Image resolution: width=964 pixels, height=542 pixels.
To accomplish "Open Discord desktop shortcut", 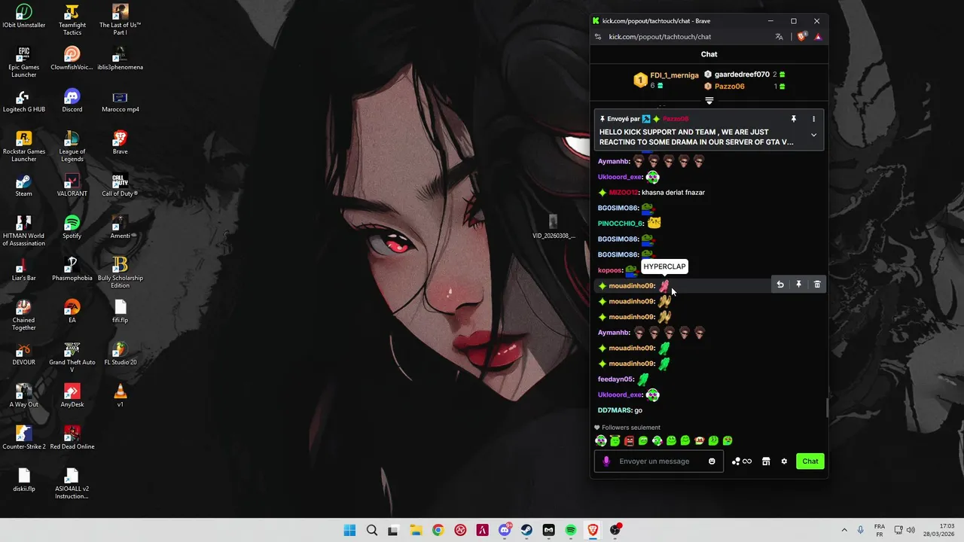I will click(x=72, y=101).
